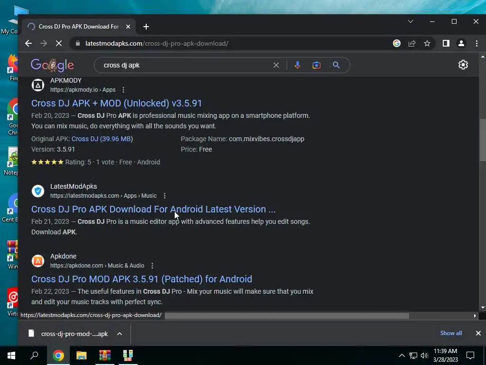This screenshot has width=486, height=365.
Task: Submit search with magnifier icon
Action: 336,65
